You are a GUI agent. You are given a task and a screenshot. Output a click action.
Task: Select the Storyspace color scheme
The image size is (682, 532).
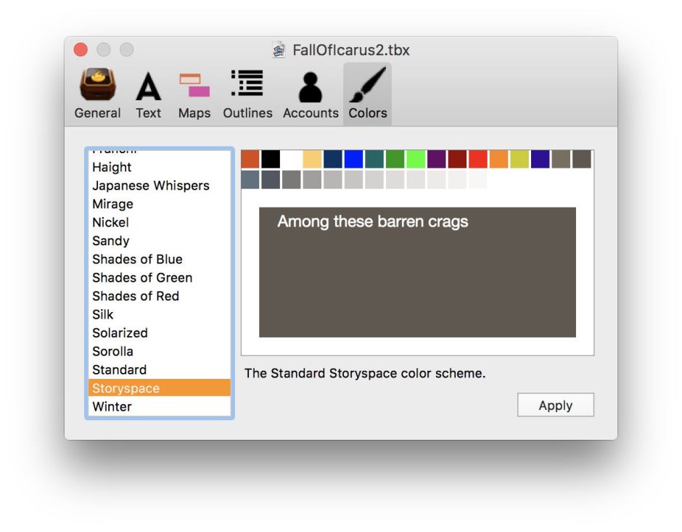pyautogui.click(x=126, y=388)
